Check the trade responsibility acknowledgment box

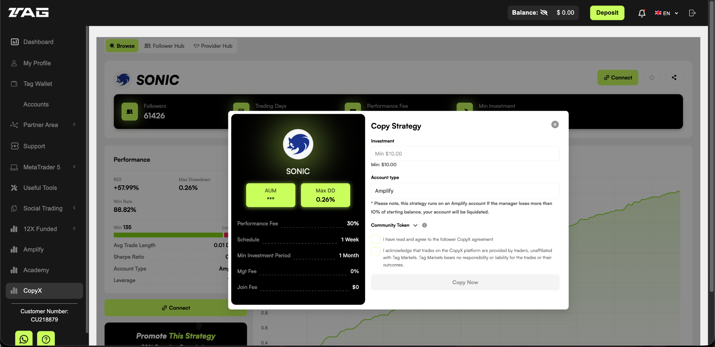[x=375, y=251]
